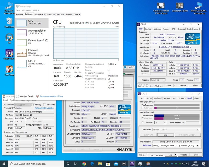209x167 pixels.
Task: Click the Single Thread Reference bar 480
Action: click(177, 108)
